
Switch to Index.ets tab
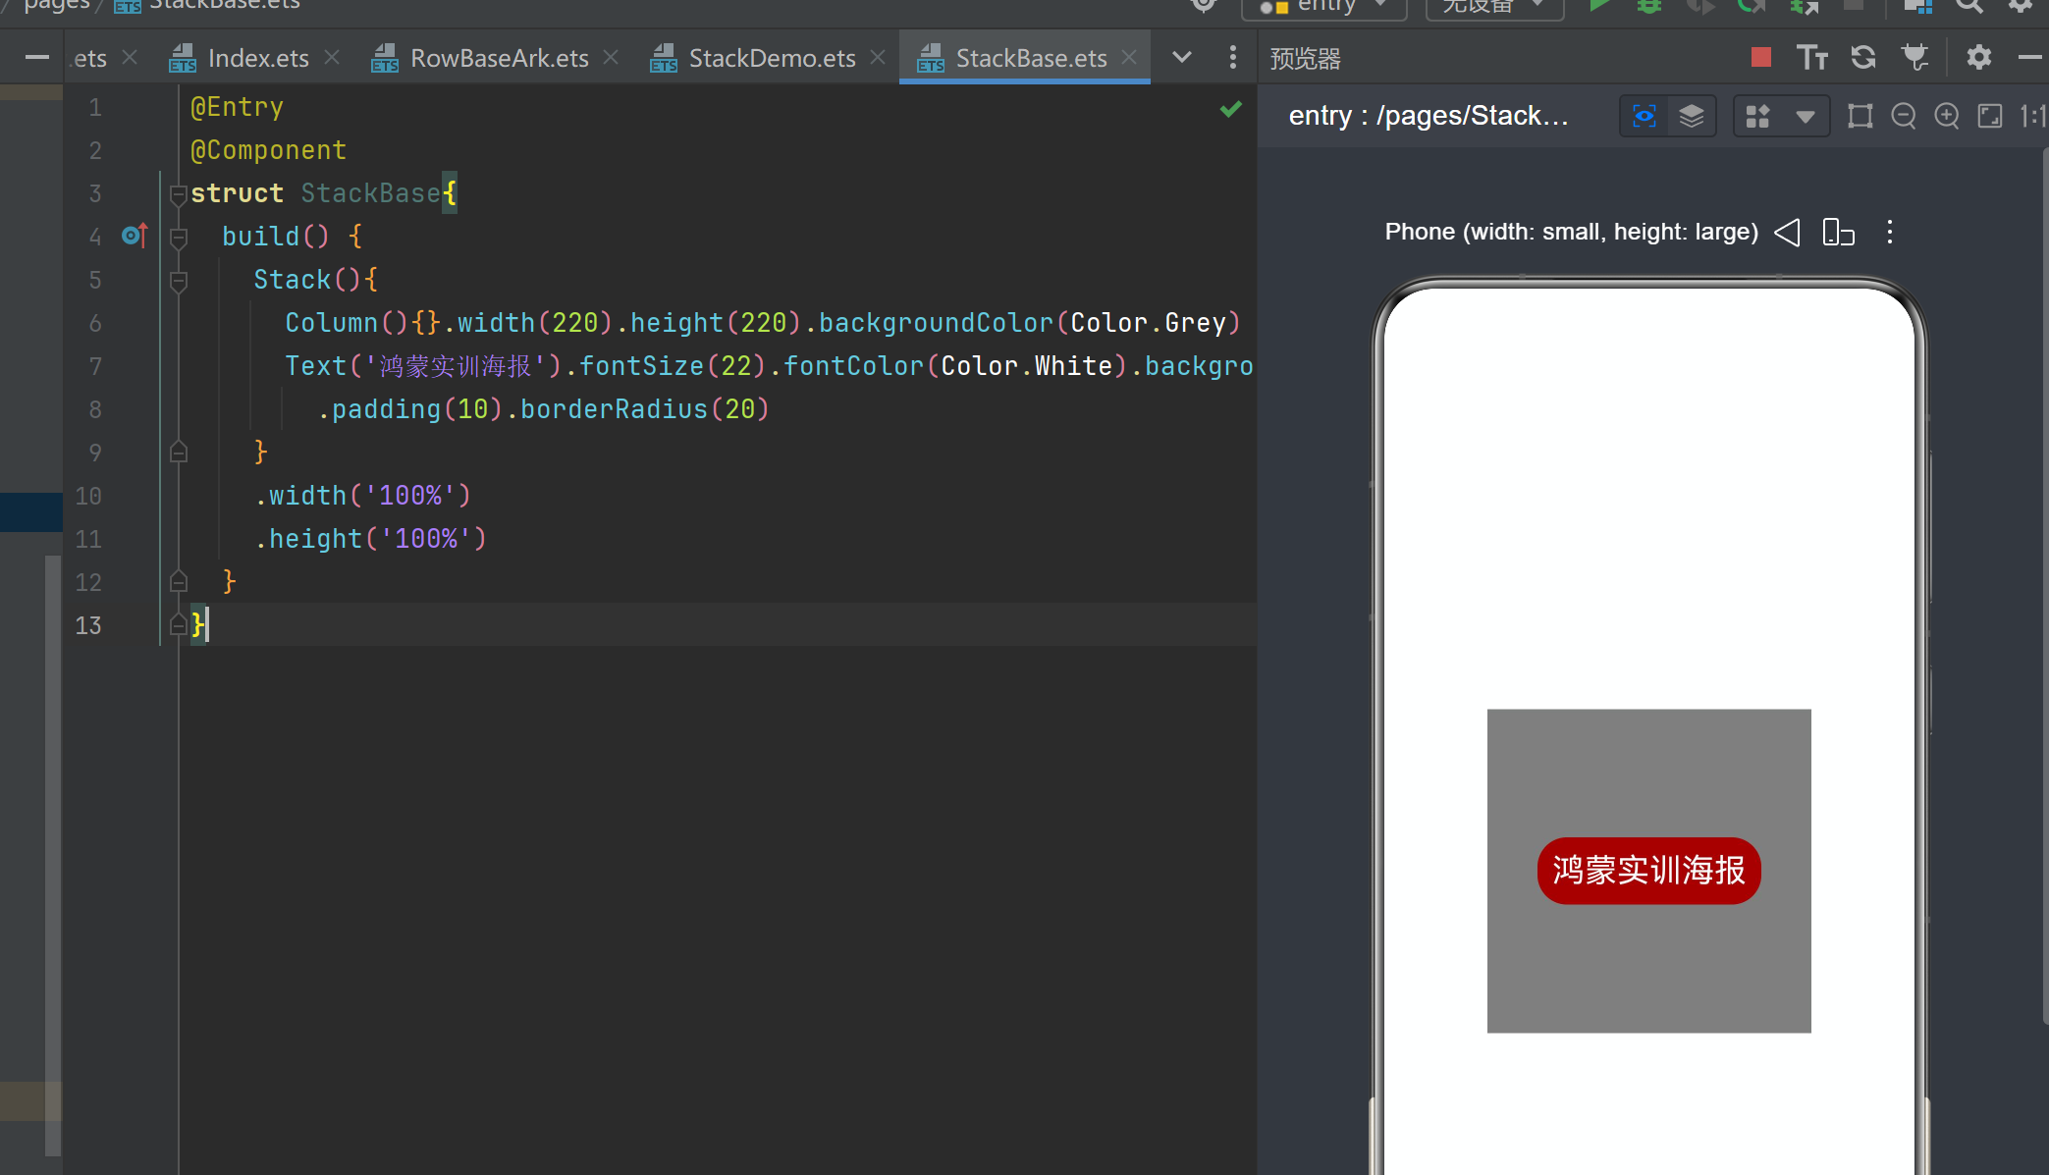257,58
